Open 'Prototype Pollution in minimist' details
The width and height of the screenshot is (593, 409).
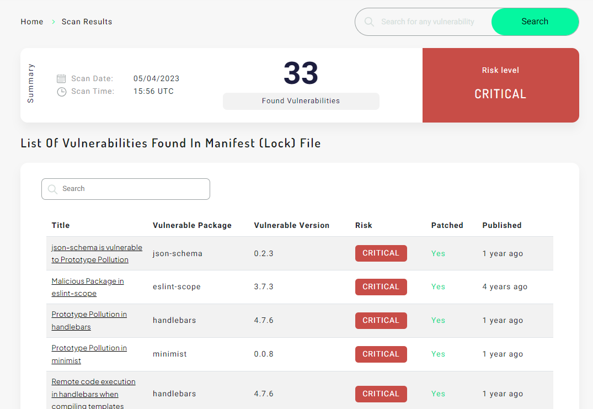click(89, 354)
